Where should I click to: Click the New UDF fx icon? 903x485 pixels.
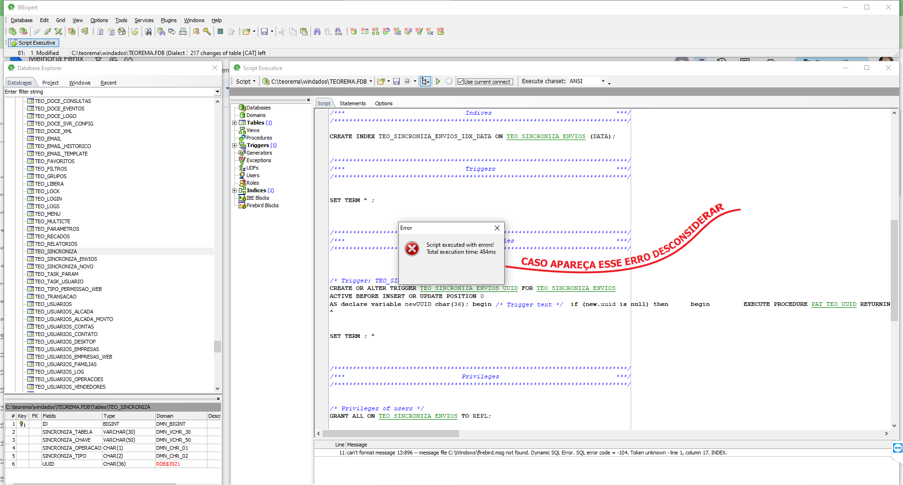pos(429,31)
